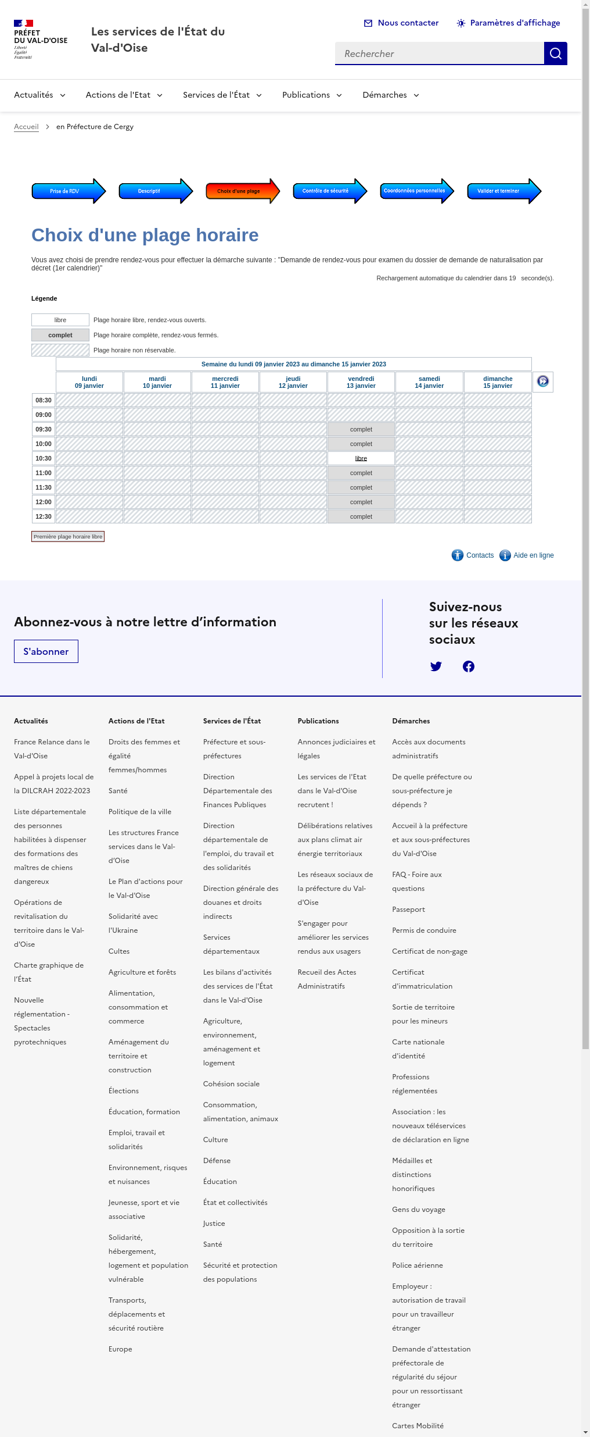This screenshot has height=1437, width=590.
Task: Open footer link Préfecture et sous-préfectures
Action: 234,749
